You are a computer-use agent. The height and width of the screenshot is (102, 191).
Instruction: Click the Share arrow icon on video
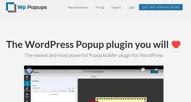tap(156, 70)
